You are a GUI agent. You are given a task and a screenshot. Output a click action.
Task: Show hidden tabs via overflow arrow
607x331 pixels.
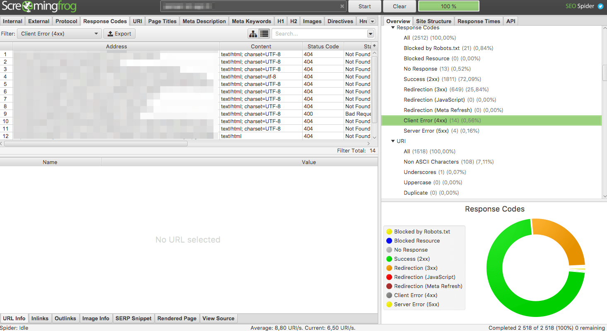pos(372,21)
